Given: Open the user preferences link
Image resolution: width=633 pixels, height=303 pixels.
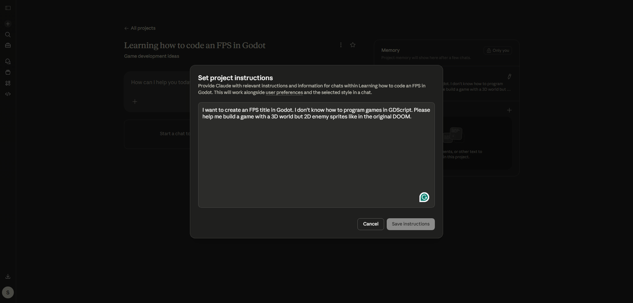Looking at the screenshot, I should [284, 92].
